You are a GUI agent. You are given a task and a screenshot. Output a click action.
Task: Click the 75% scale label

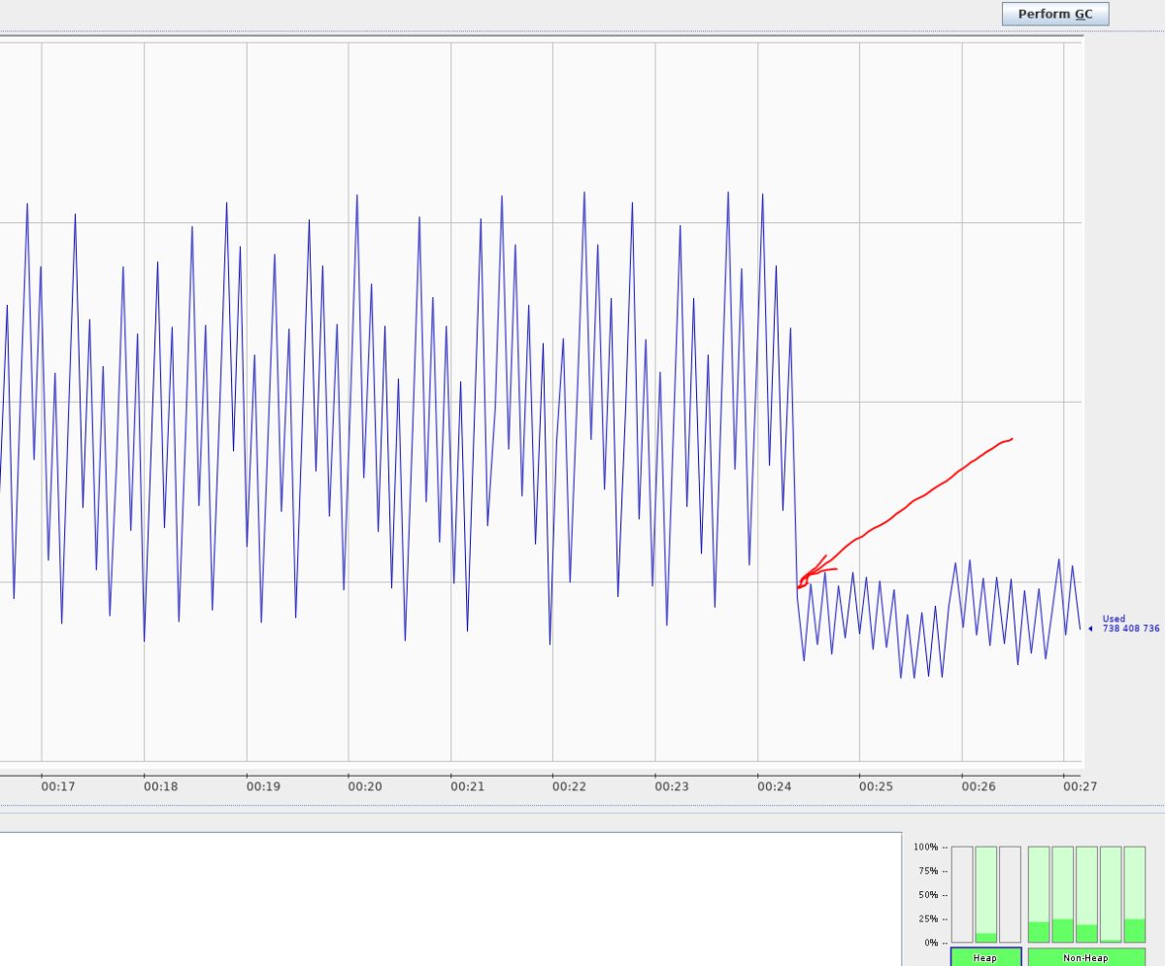929,871
